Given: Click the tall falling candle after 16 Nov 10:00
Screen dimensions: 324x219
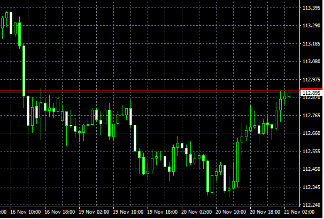Looking at the screenshot, I should click(24, 71).
